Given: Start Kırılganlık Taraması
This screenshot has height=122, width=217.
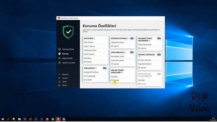Looking at the screenshot, I should [91, 72].
